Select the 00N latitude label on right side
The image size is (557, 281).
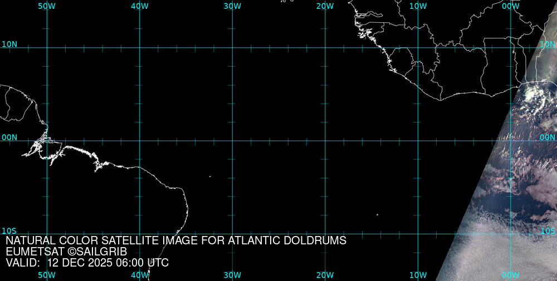[548, 137]
